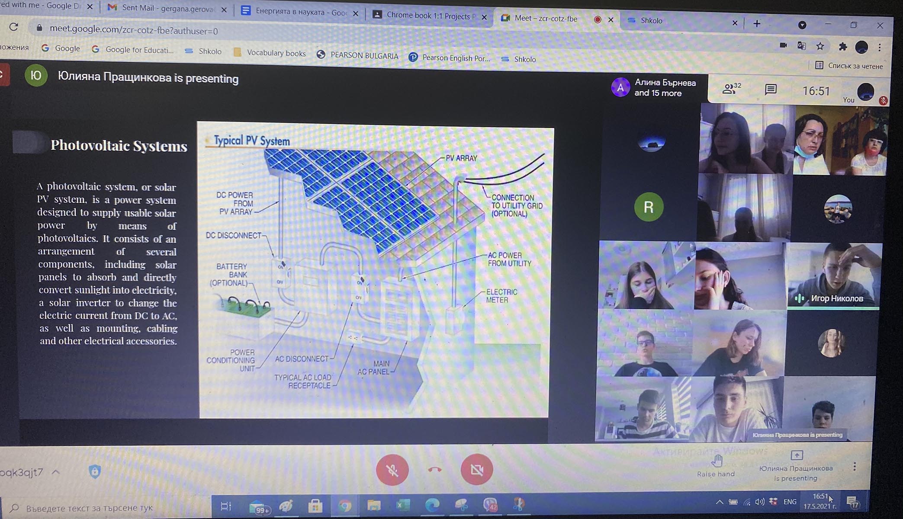Expand meeting details chevron near code
The width and height of the screenshot is (903, 519).
pos(56,472)
